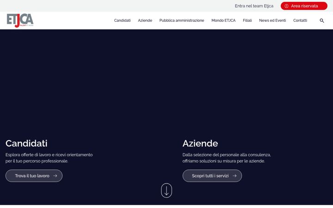The height and width of the screenshot is (208, 333).
Task: Click Trova il tuo lavoro button
Action: (x=34, y=176)
